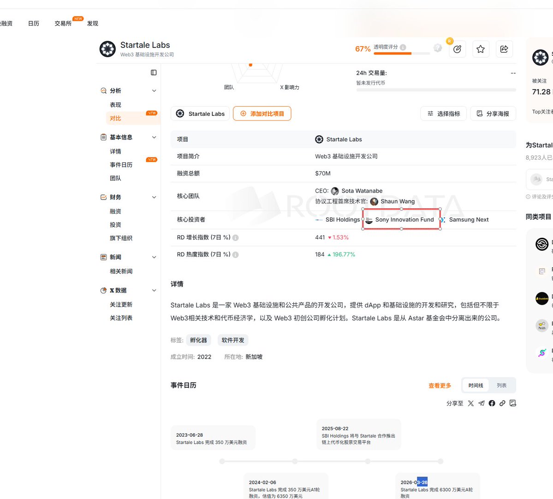Image resolution: width=553 pixels, height=499 pixels.
Task: Copy event calendar link icon
Action: (x=502, y=403)
